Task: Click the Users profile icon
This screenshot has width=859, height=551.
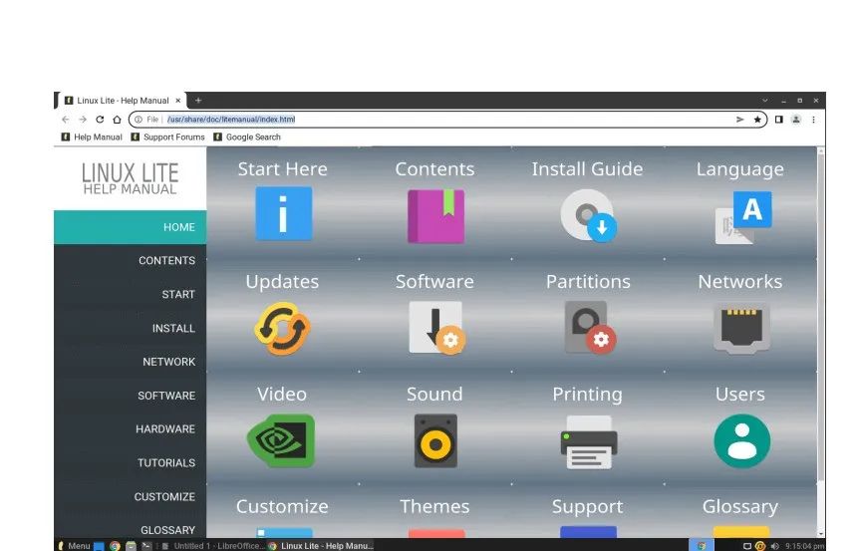Action: (741, 441)
